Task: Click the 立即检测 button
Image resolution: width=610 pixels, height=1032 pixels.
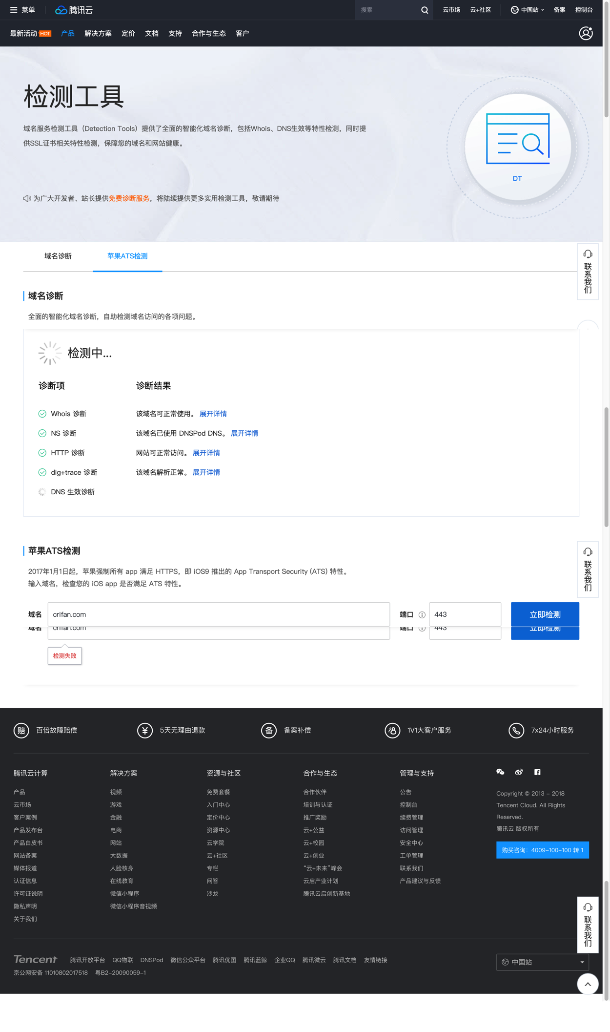Action: [x=545, y=614]
